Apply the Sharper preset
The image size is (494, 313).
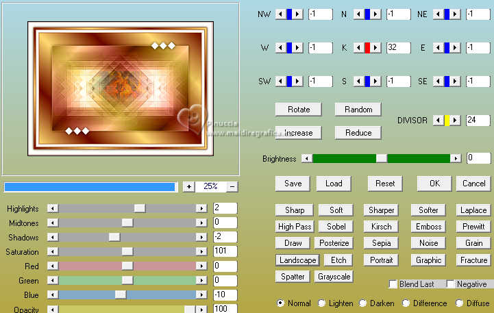pyautogui.click(x=381, y=210)
